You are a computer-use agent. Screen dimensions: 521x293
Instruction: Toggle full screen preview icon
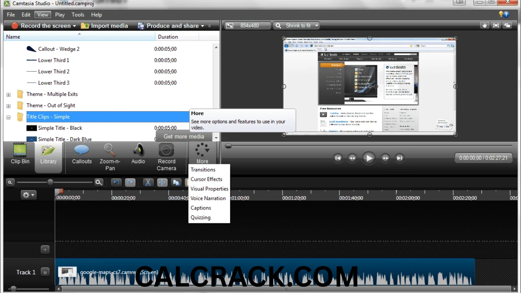tap(496, 25)
